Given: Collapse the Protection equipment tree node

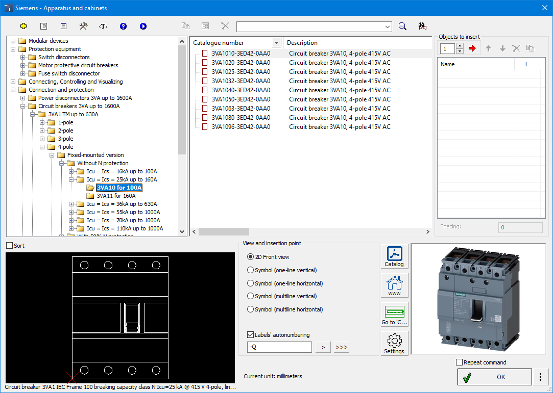Looking at the screenshot, I should click(x=13, y=49).
